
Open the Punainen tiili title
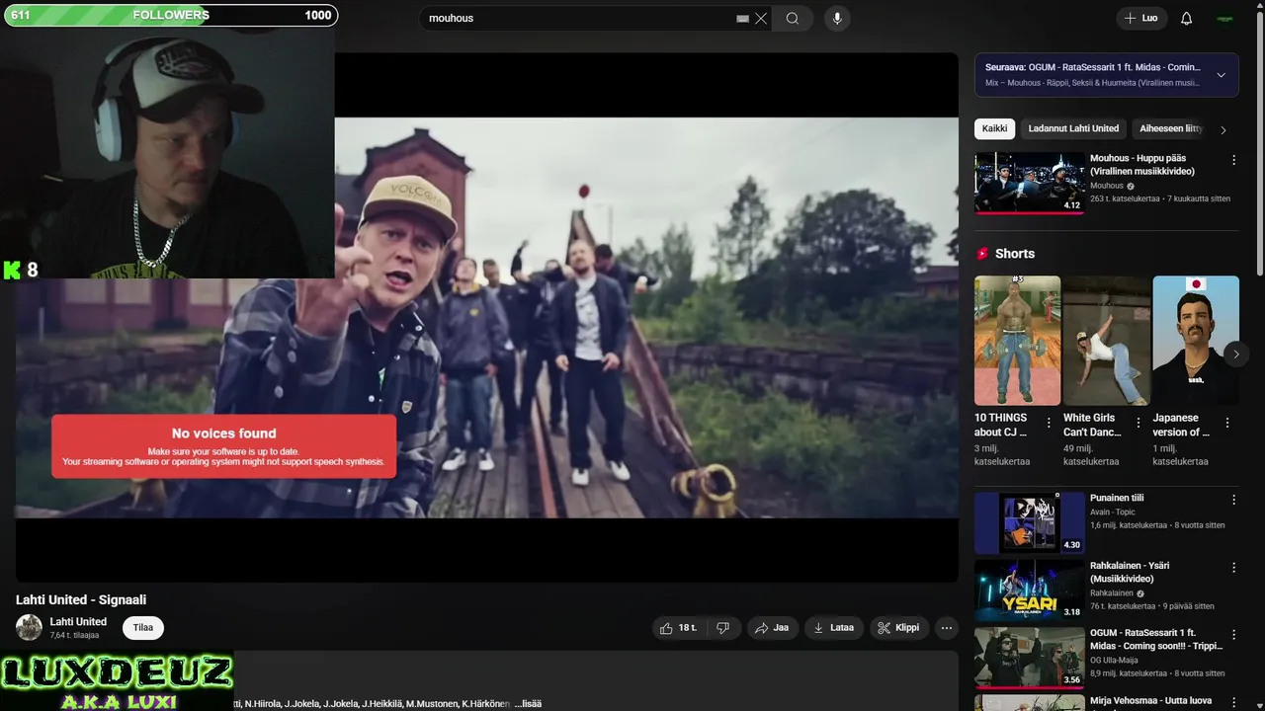[1117, 498]
